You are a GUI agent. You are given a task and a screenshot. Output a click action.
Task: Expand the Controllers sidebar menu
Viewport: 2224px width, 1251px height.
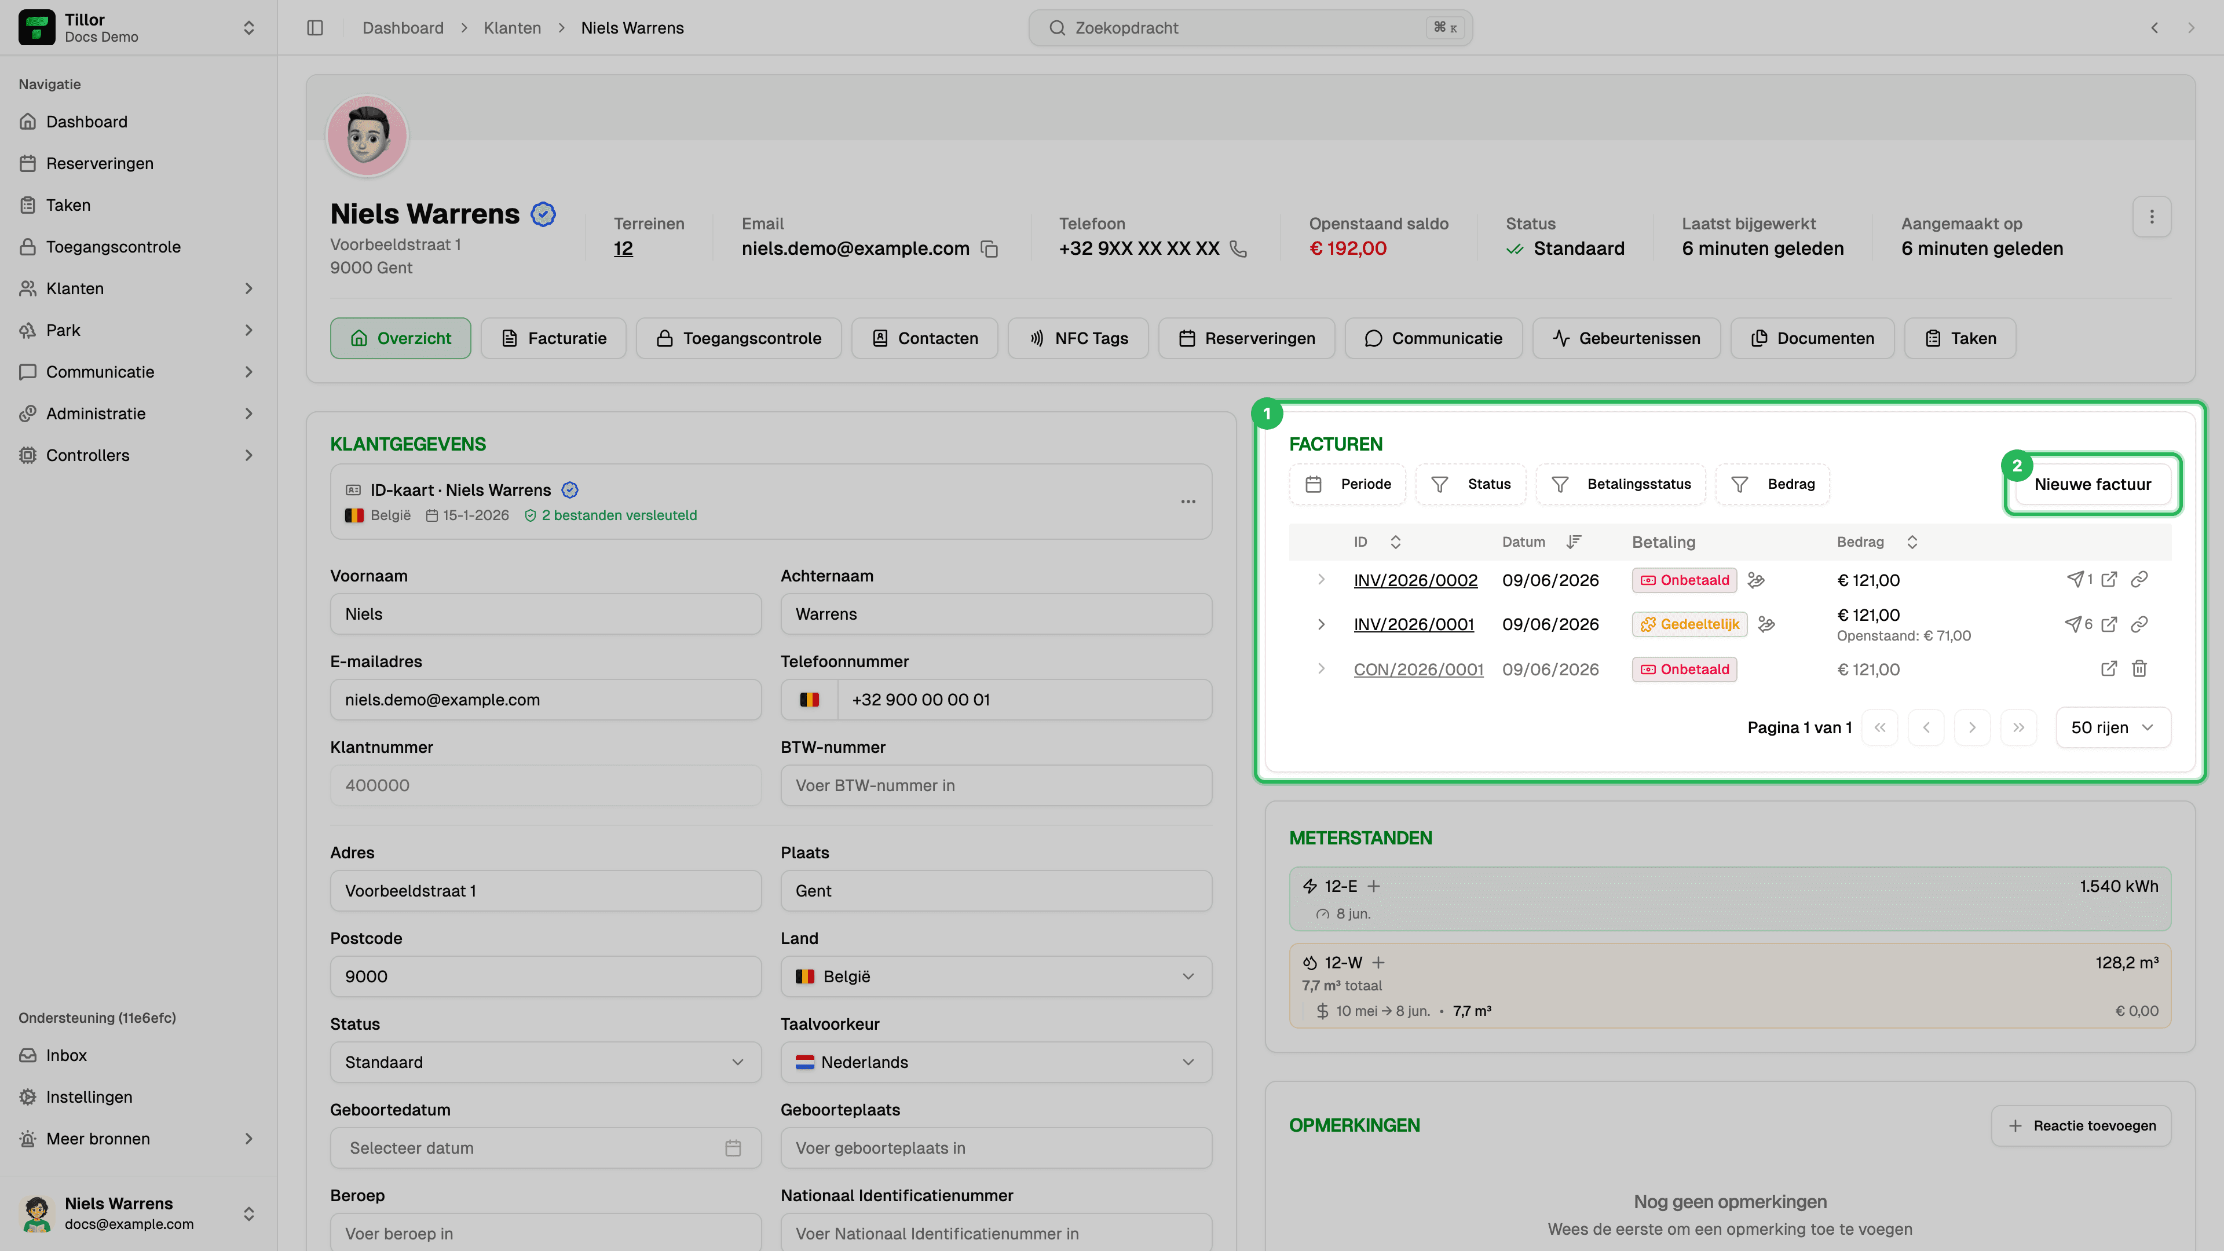248,456
